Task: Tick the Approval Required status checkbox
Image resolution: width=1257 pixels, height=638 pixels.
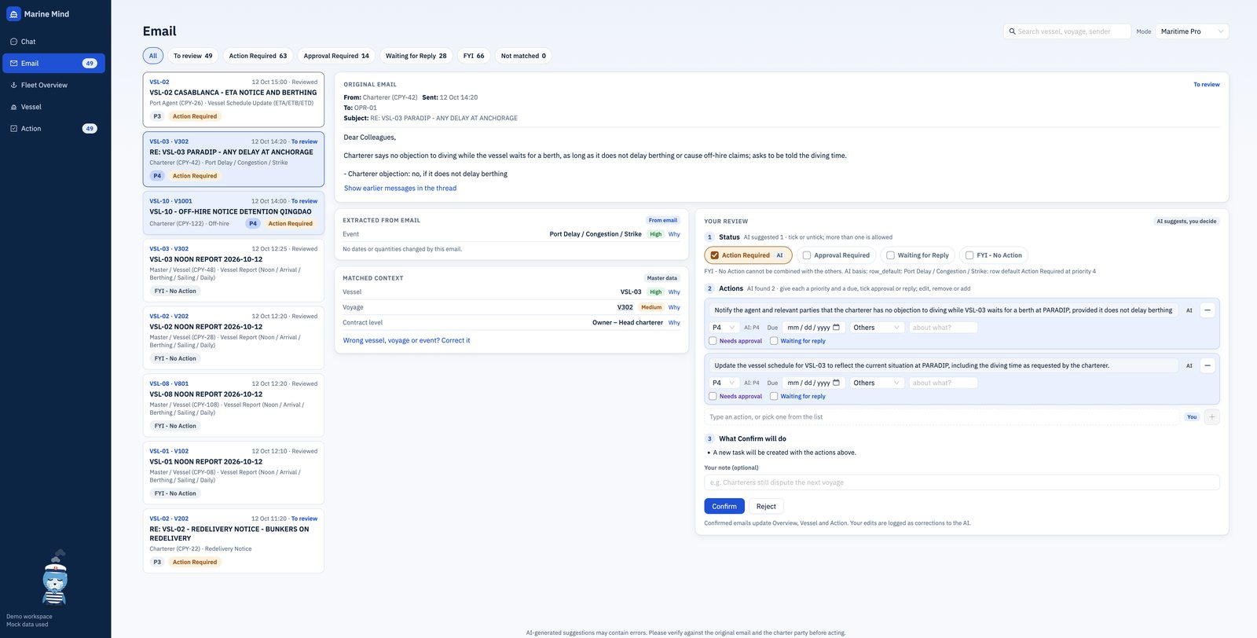Action: click(x=807, y=255)
